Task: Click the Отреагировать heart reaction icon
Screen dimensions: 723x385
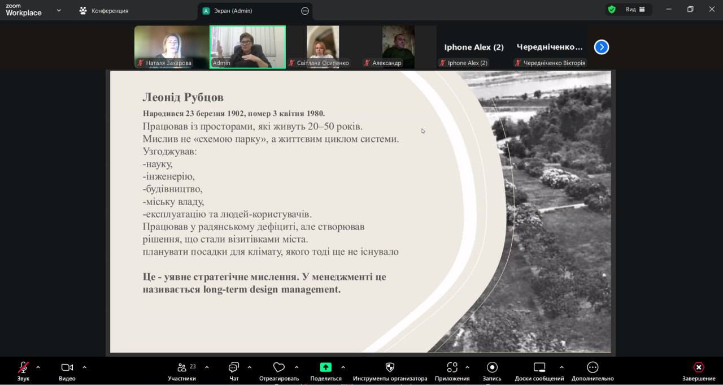Action: point(278,368)
